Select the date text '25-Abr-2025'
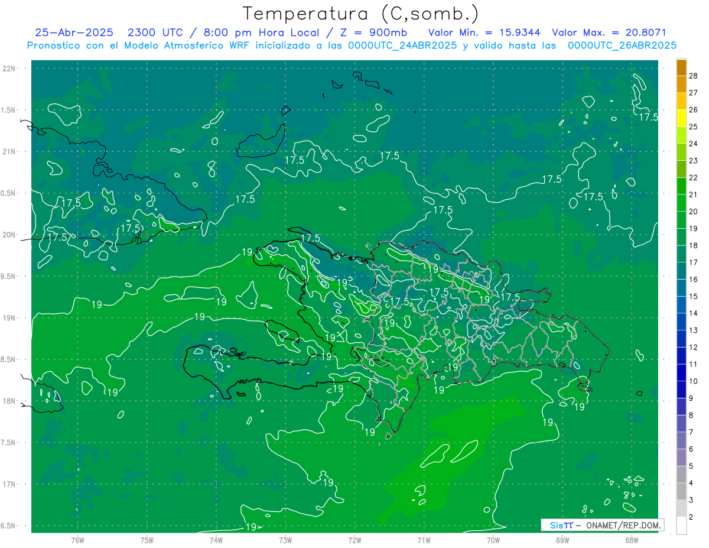The width and height of the screenshot is (709, 548). [x=74, y=33]
